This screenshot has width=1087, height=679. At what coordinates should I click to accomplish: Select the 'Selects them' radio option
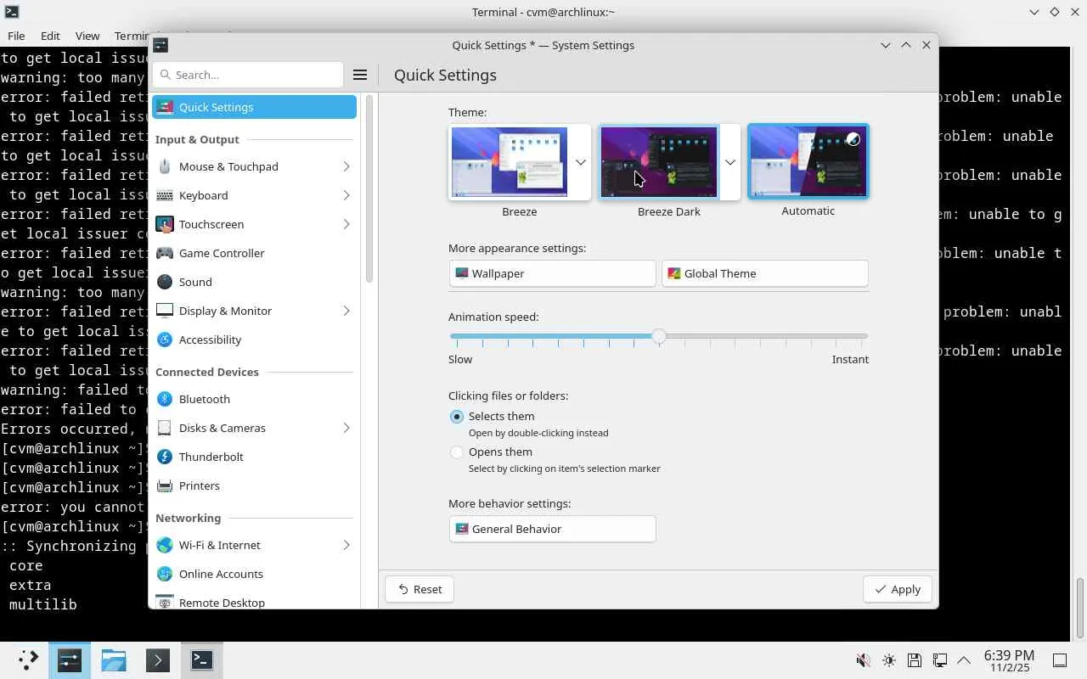tap(492, 416)
